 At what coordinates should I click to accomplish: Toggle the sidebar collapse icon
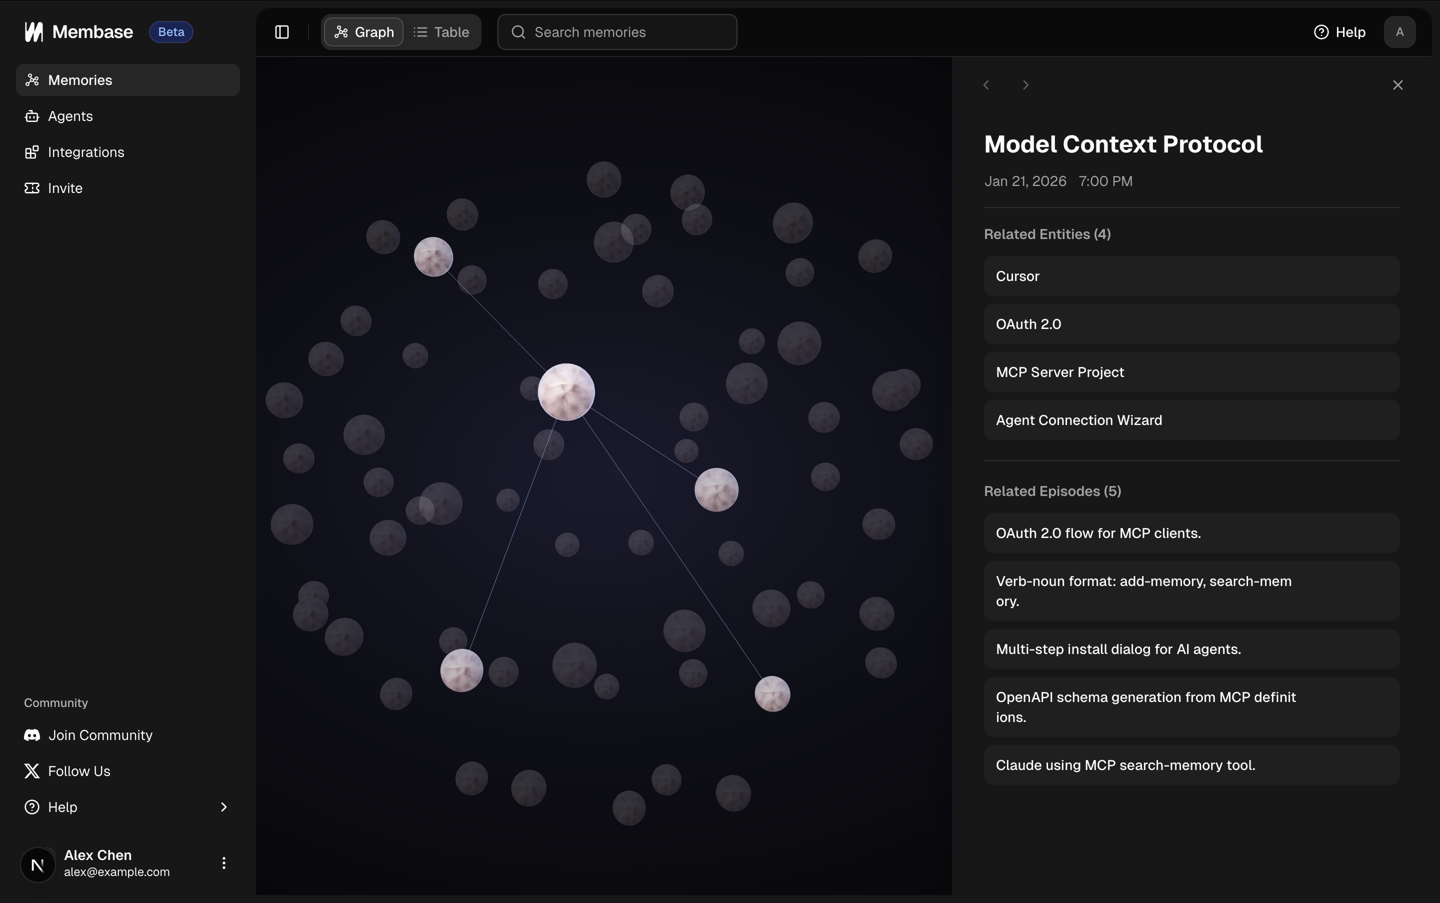(281, 31)
